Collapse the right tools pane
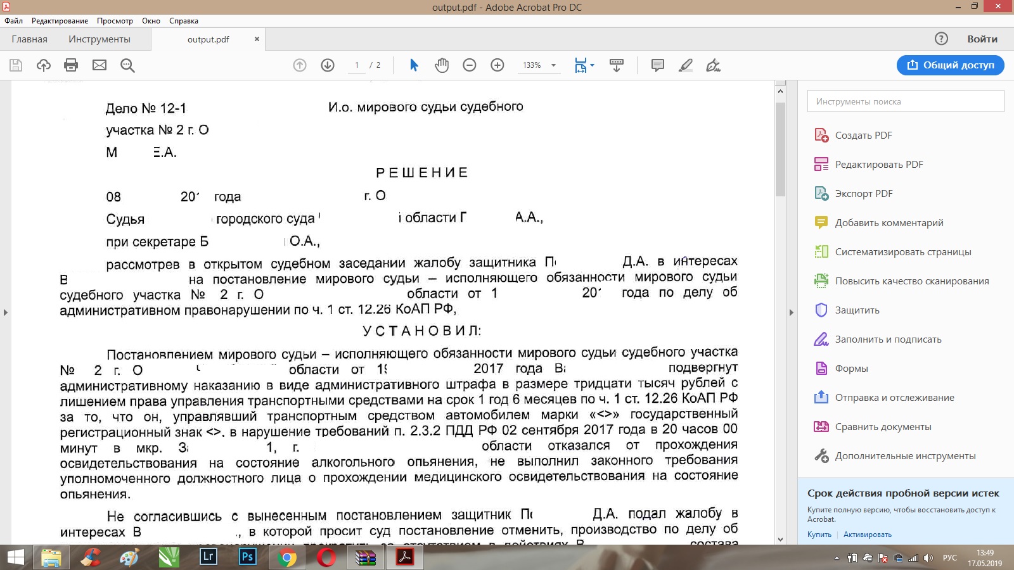The width and height of the screenshot is (1014, 570). tap(791, 312)
